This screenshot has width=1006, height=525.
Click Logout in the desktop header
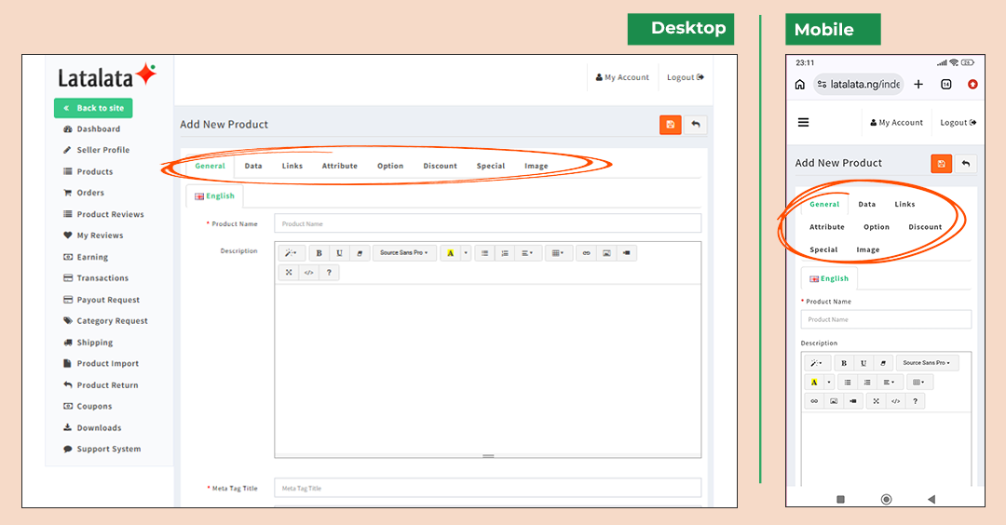tap(686, 77)
